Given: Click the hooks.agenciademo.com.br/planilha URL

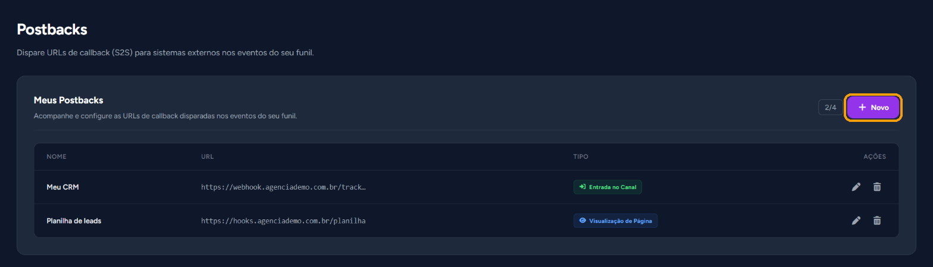Looking at the screenshot, I should coord(283,221).
